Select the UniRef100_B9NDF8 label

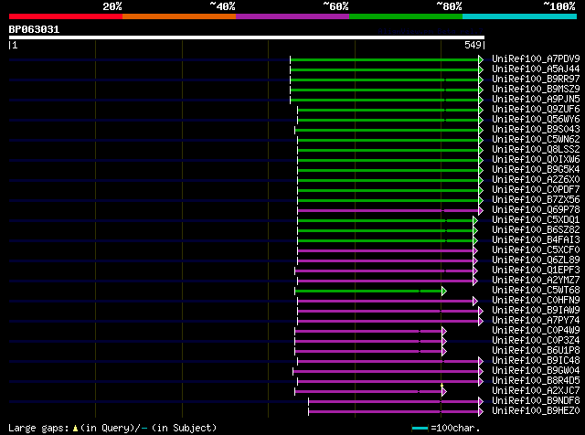(536, 401)
